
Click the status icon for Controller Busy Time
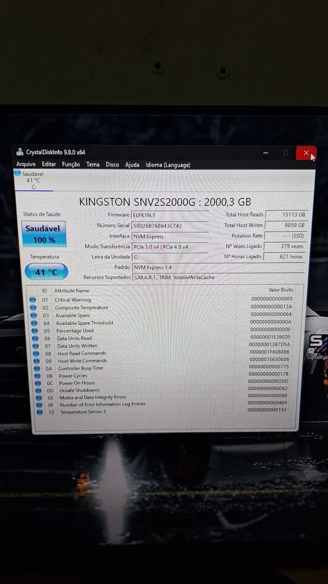click(x=37, y=368)
